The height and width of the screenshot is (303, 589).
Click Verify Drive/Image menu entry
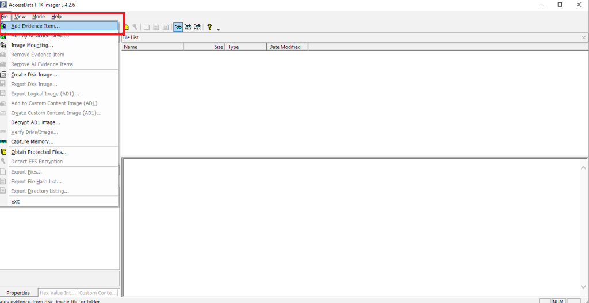[x=59, y=132]
